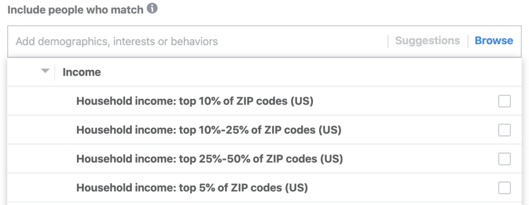Switch to Browse mode in targeting box

coord(494,41)
